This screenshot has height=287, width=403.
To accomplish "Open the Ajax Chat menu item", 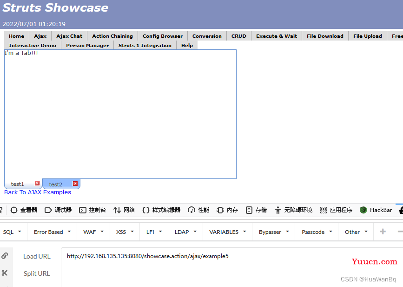I will pos(69,36).
